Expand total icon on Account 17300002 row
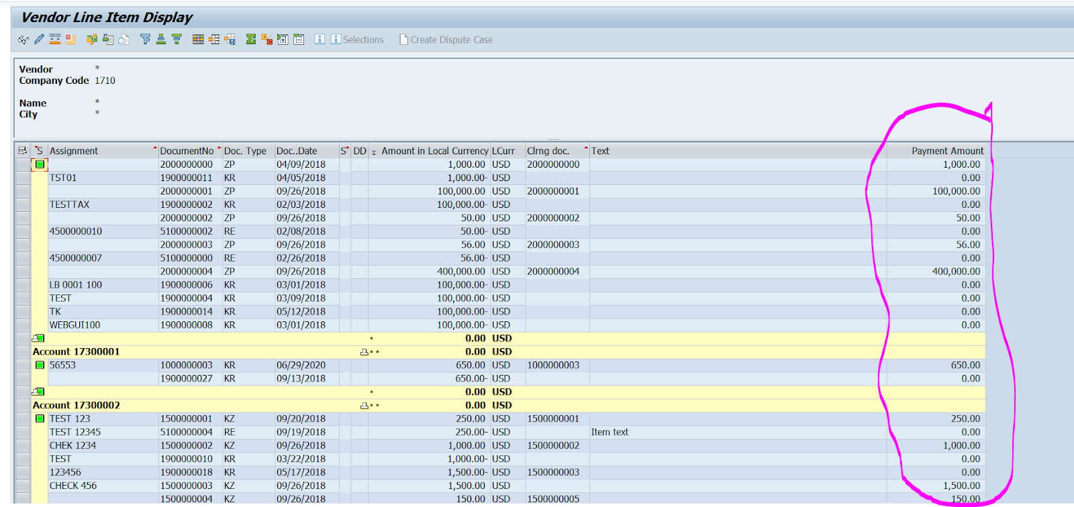Screen dimensions: 1074x507 364,405
